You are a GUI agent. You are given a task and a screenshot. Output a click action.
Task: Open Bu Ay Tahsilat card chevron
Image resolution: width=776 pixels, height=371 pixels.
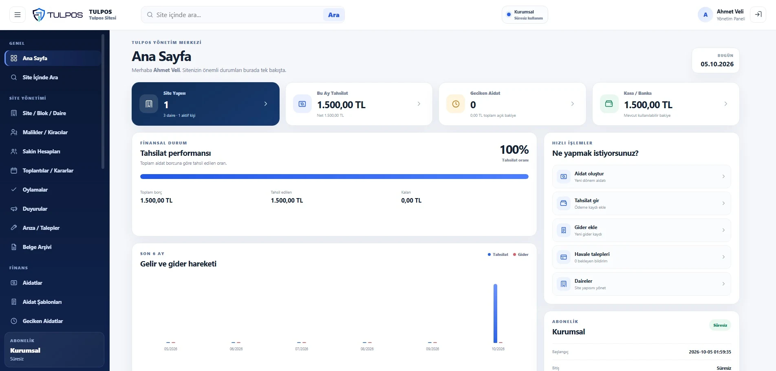click(419, 104)
